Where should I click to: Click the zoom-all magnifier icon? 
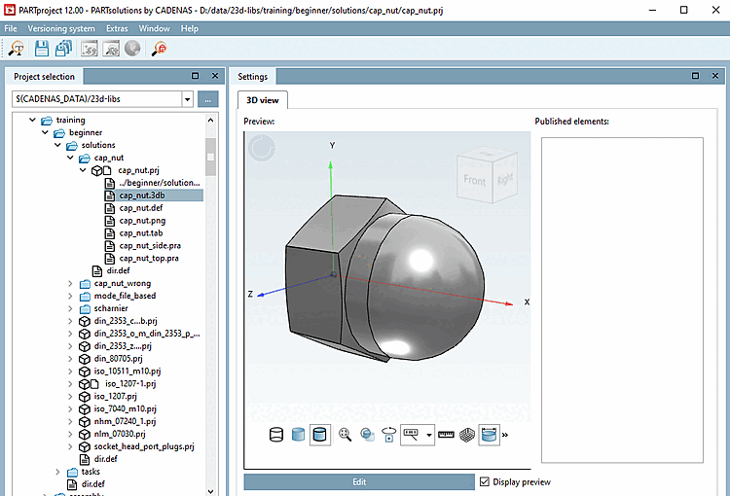tap(345, 435)
